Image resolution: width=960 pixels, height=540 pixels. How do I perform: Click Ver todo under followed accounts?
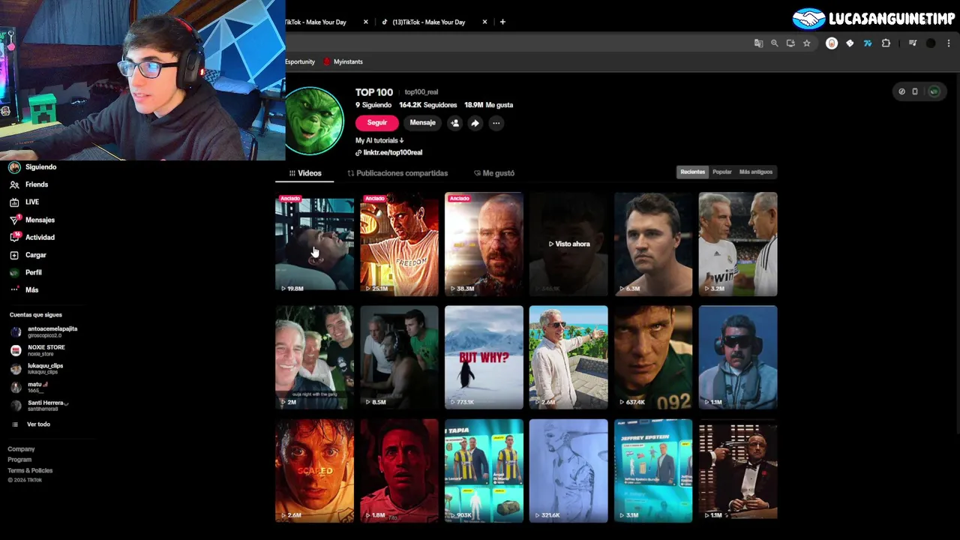tap(31, 424)
